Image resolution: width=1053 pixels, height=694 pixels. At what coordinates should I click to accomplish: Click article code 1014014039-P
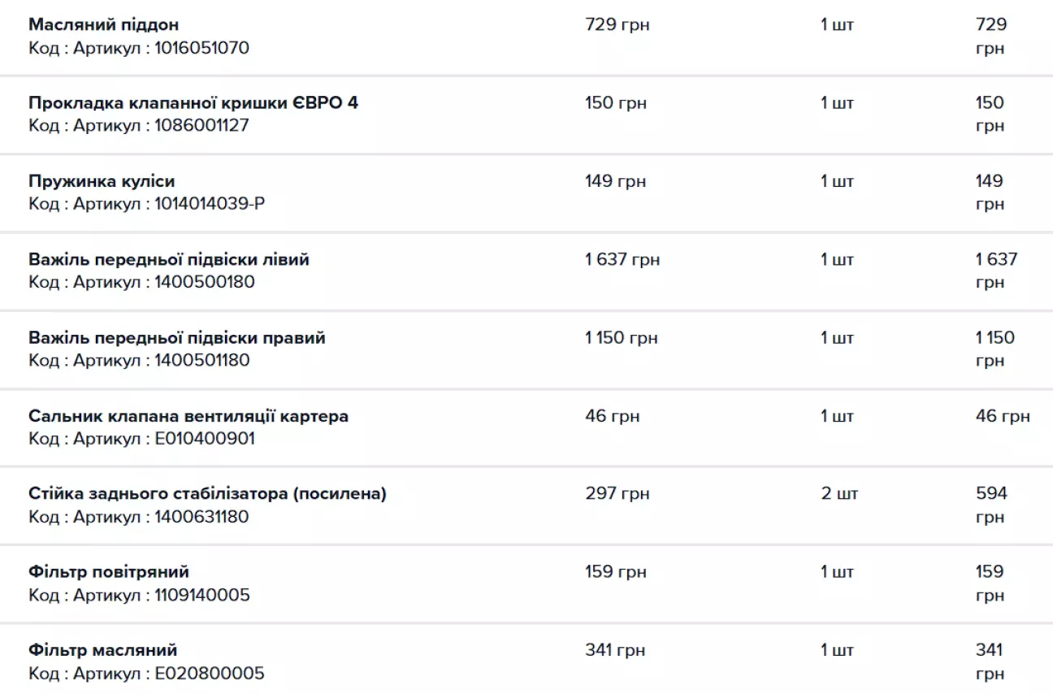[210, 204]
